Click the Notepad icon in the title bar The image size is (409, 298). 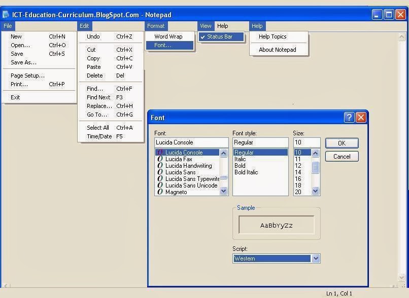click(x=5, y=15)
